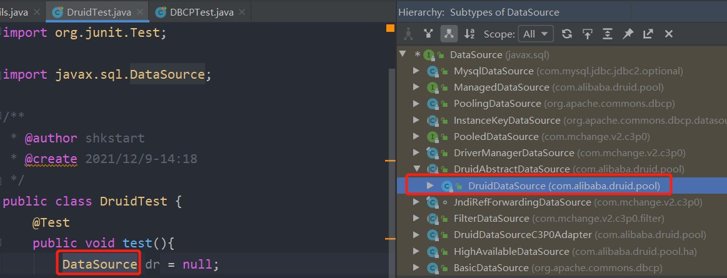The height and width of the screenshot is (278, 727).
Task: Click the DataSource interface icon at root
Action: click(x=429, y=55)
